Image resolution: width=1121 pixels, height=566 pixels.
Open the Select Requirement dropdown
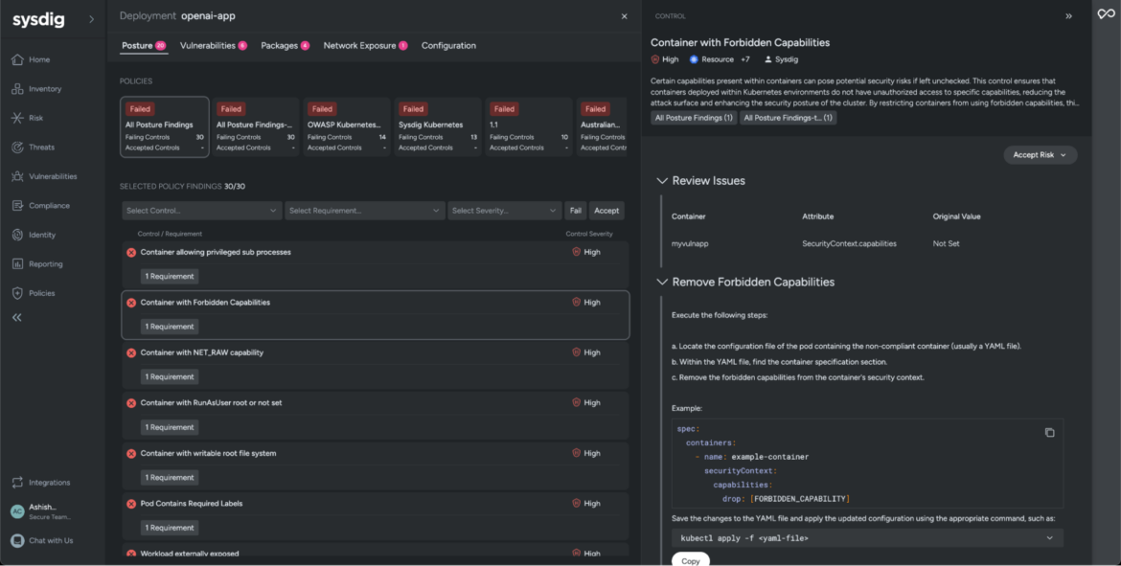(x=365, y=211)
